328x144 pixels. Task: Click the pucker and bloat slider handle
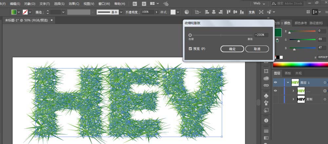pyautogui.click(x=190, y=35)
